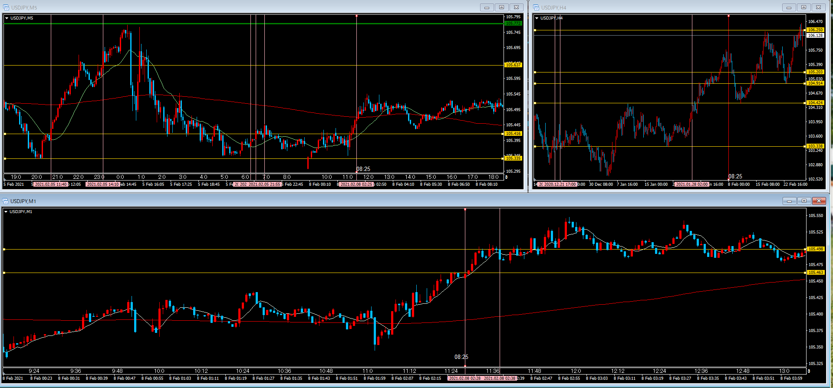Minimize the USDJPY,H4 chart window
Screen dimensions: 833x388
point(789,7)
